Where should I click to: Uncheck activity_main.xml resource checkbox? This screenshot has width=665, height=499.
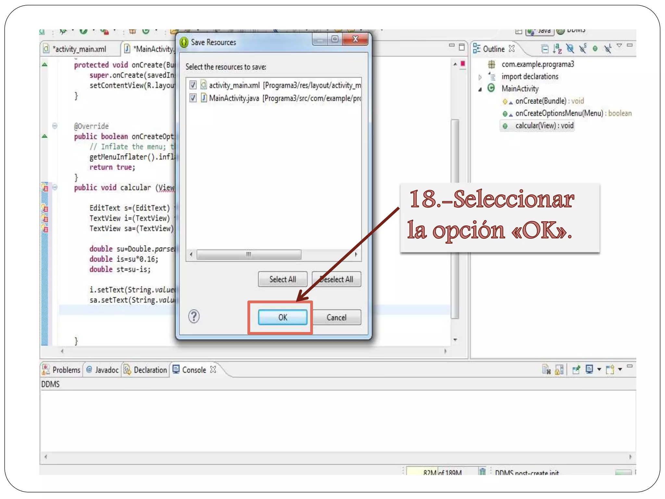(x=193, y=85)
